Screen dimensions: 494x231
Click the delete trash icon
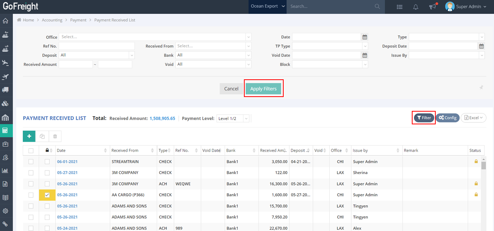(55, 136)
